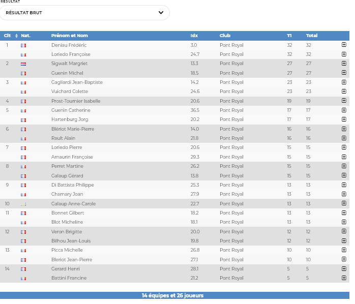
Task: Expand details for Sigwalt Margriet row
Action: point(344,64)
